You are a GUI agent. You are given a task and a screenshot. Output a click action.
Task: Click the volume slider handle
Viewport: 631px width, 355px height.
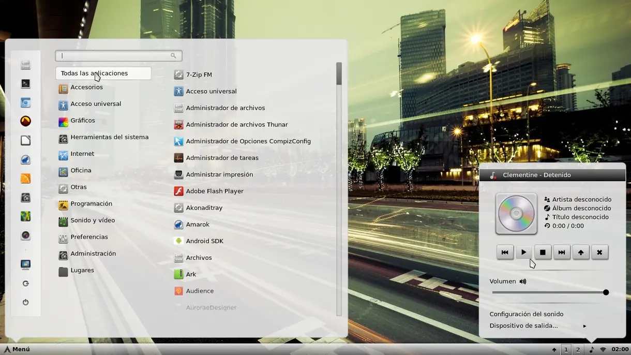pyautogui.click(x=606, y=292)
